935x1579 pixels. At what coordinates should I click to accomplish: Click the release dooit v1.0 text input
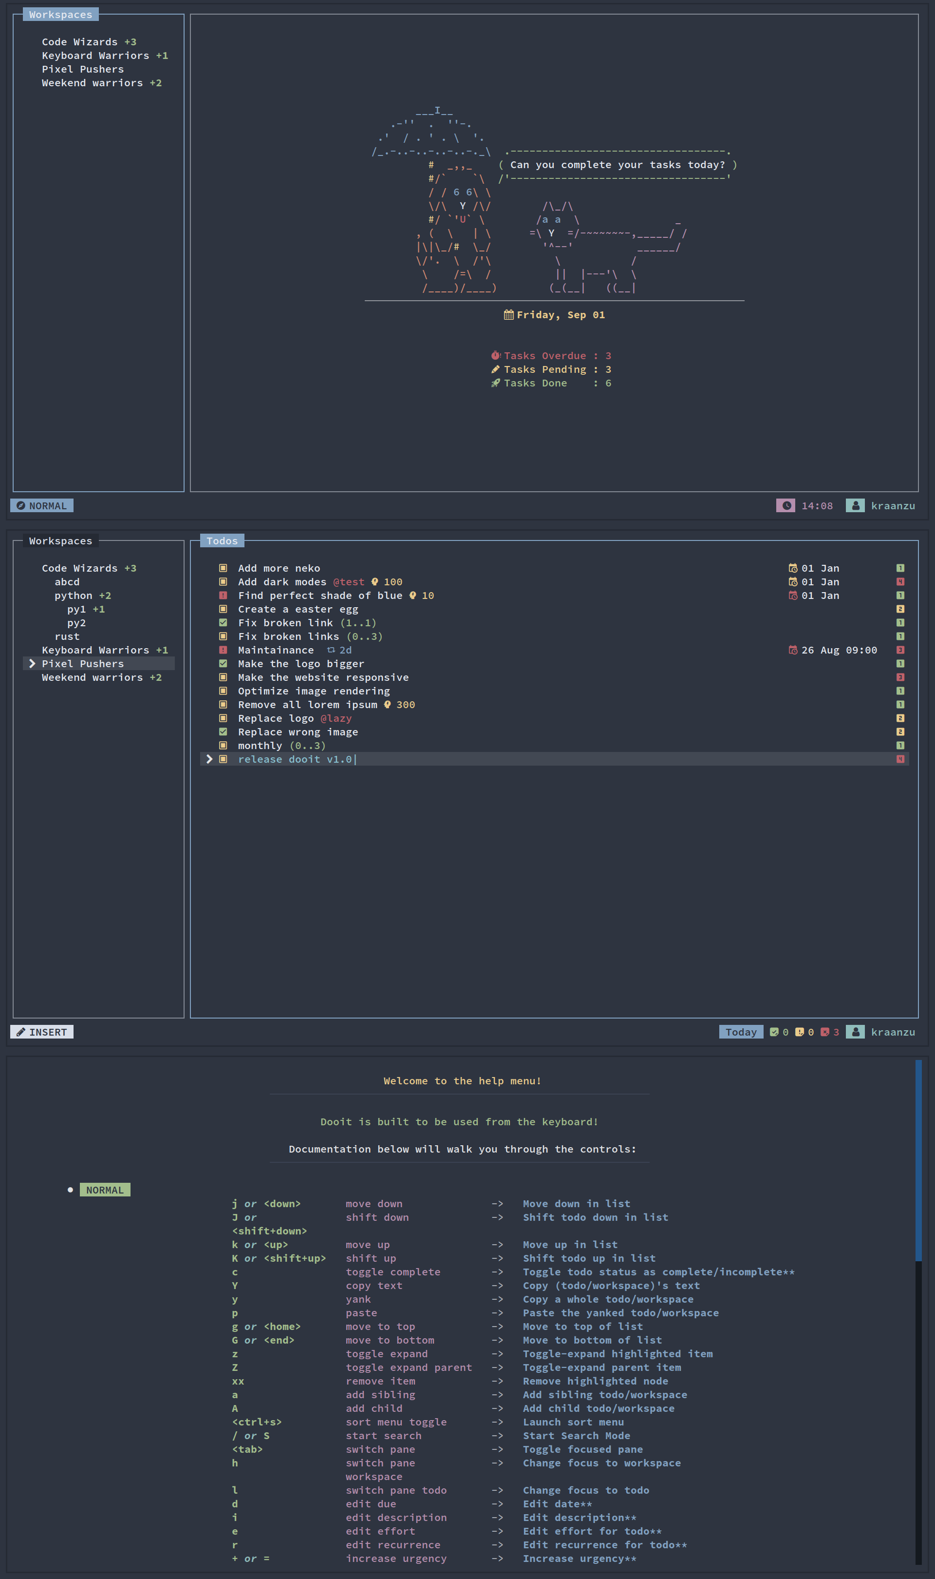pyautogui.click(x=295, y=759)
